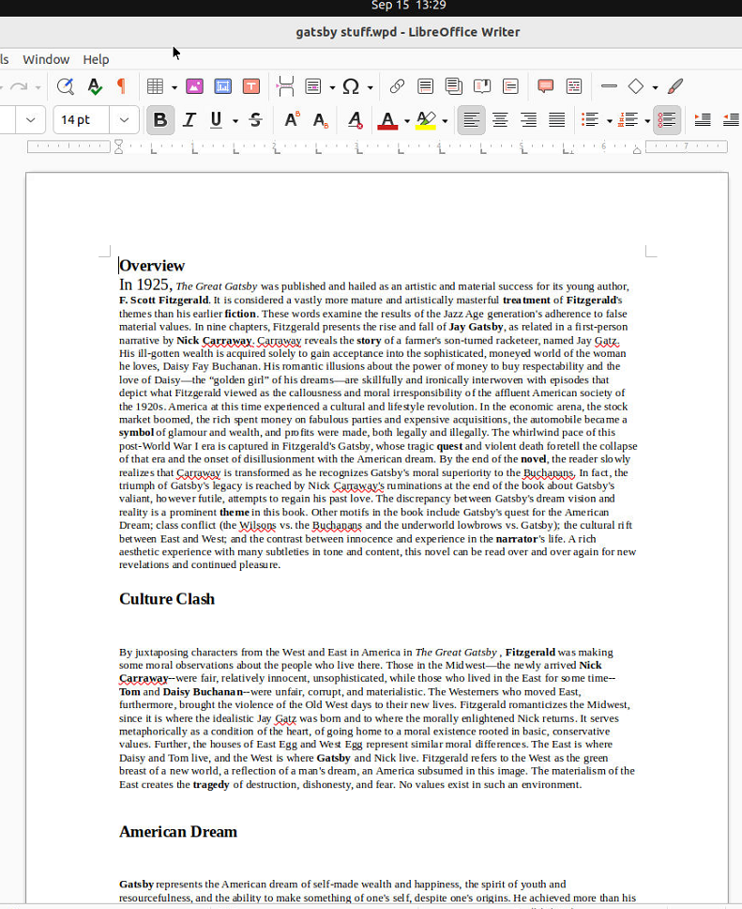This screenshot has height=909, width=742.
Task: Click the clock showing Sep 15 13:29
Action: click(x=408, y=6)
